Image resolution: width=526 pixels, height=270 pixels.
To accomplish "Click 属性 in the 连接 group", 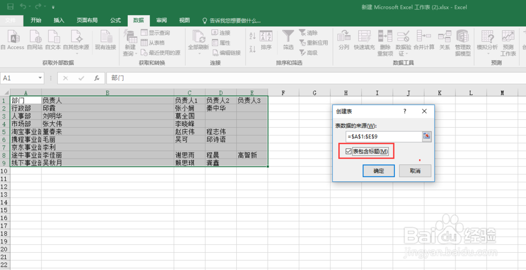I will pos(221,43).
